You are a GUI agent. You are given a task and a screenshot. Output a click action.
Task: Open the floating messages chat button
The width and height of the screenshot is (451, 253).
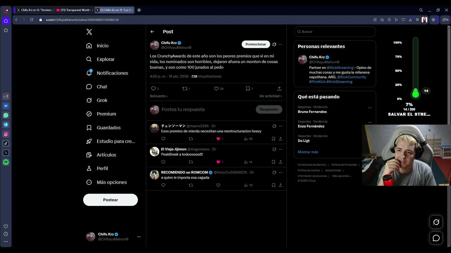pyautogui.click(x=436, y=238)
